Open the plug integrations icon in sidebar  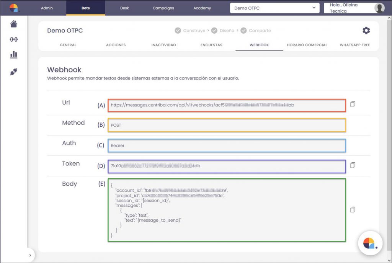(14, 71)
